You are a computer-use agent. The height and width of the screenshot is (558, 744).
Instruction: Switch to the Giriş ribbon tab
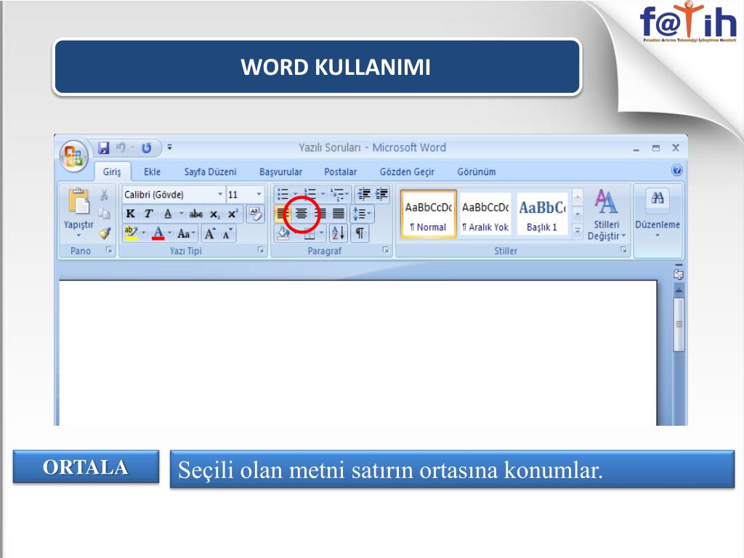(x=112, y=171)
